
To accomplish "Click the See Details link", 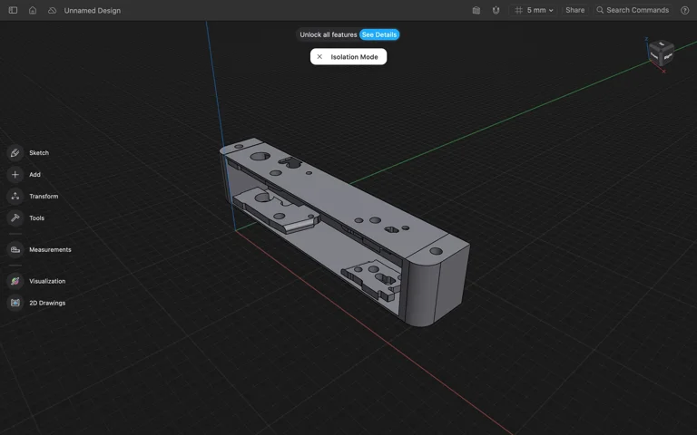I will tap(379, 34).
